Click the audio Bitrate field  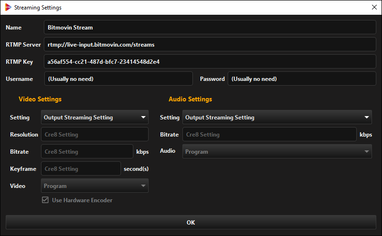(x=270, y=134)
